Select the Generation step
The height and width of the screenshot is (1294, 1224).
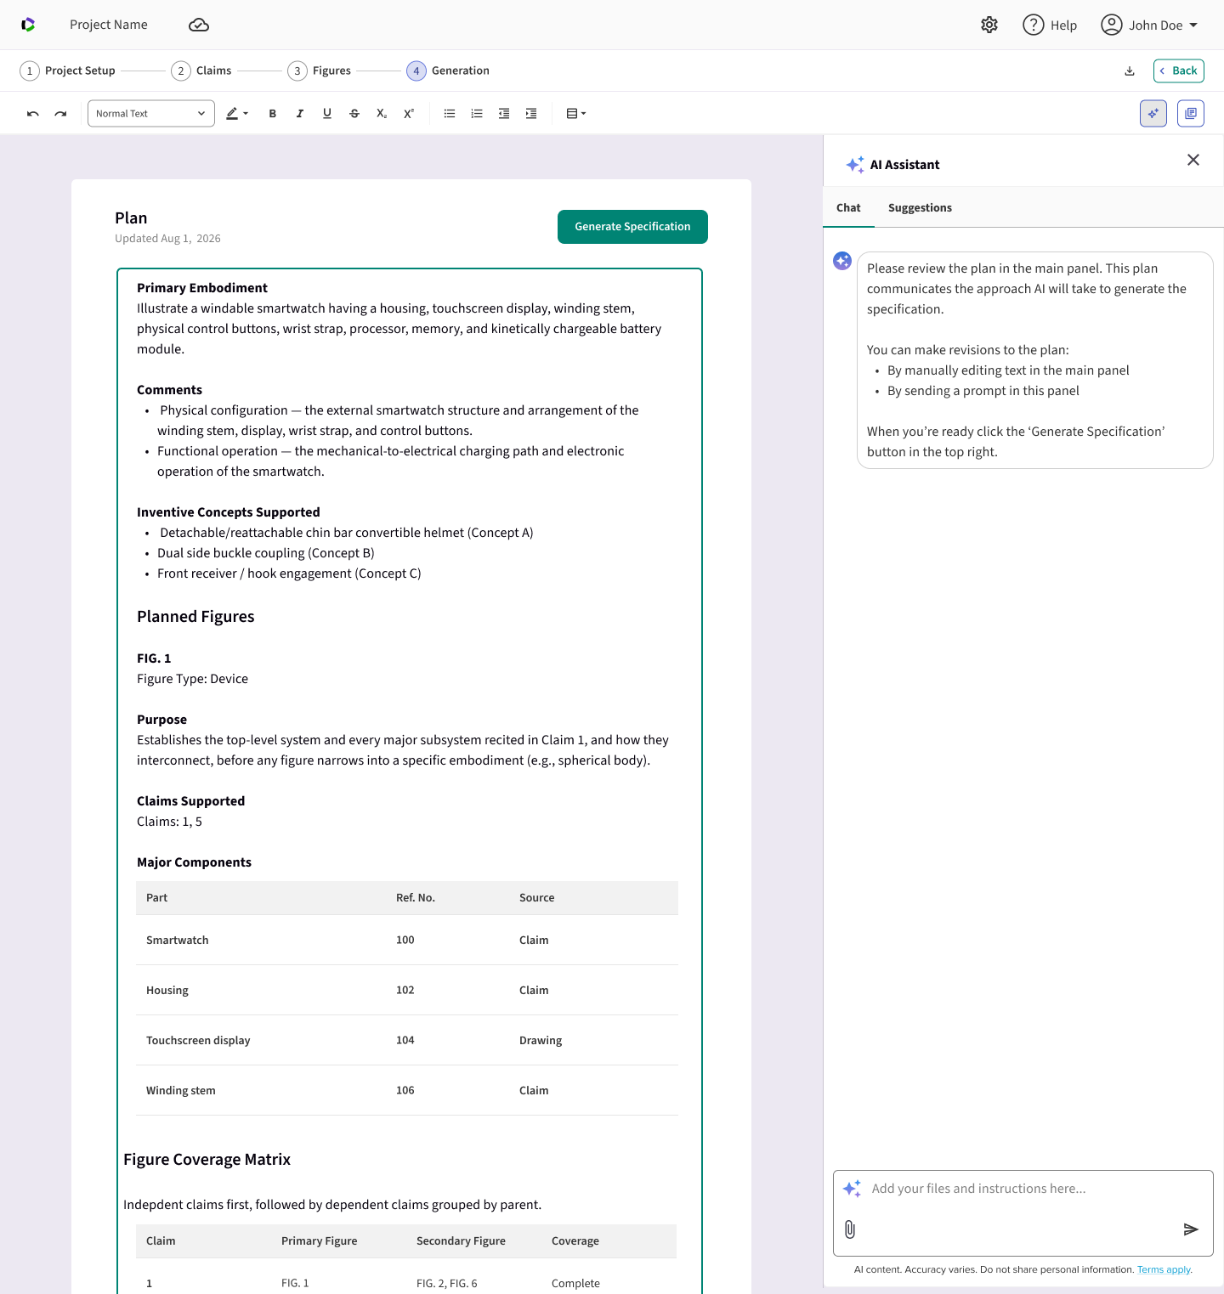pyautogui.click(x=448, y=71)
